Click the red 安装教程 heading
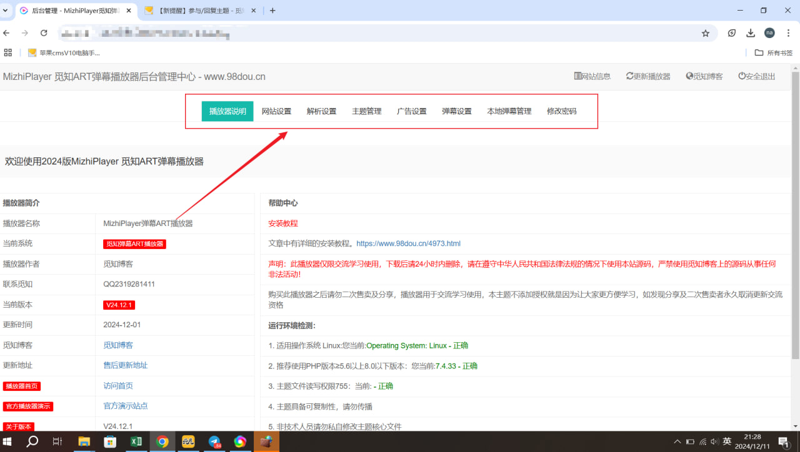 coord(283,224)
